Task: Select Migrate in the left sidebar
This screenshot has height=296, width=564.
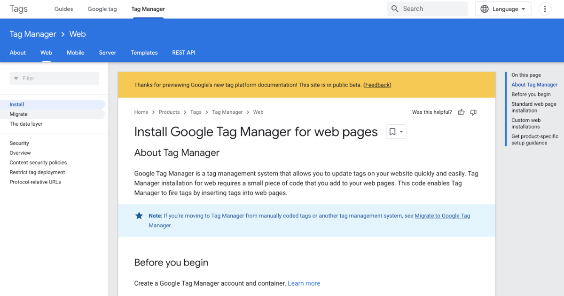Action: coord(53,114)
